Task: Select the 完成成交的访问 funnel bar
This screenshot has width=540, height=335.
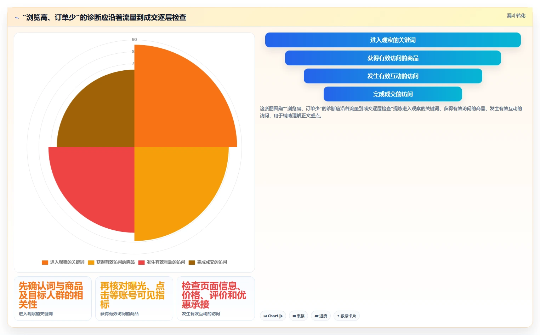Action: point(393,94)
